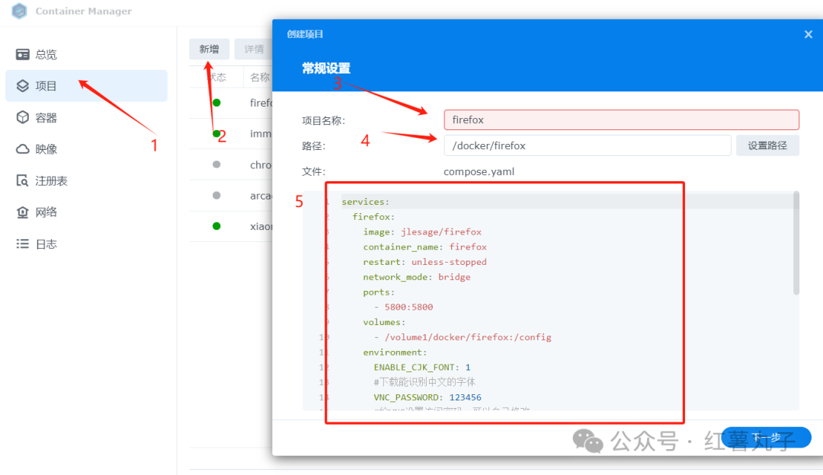
Task: Go to the 映像 section
Action: [x=87, y=149]
